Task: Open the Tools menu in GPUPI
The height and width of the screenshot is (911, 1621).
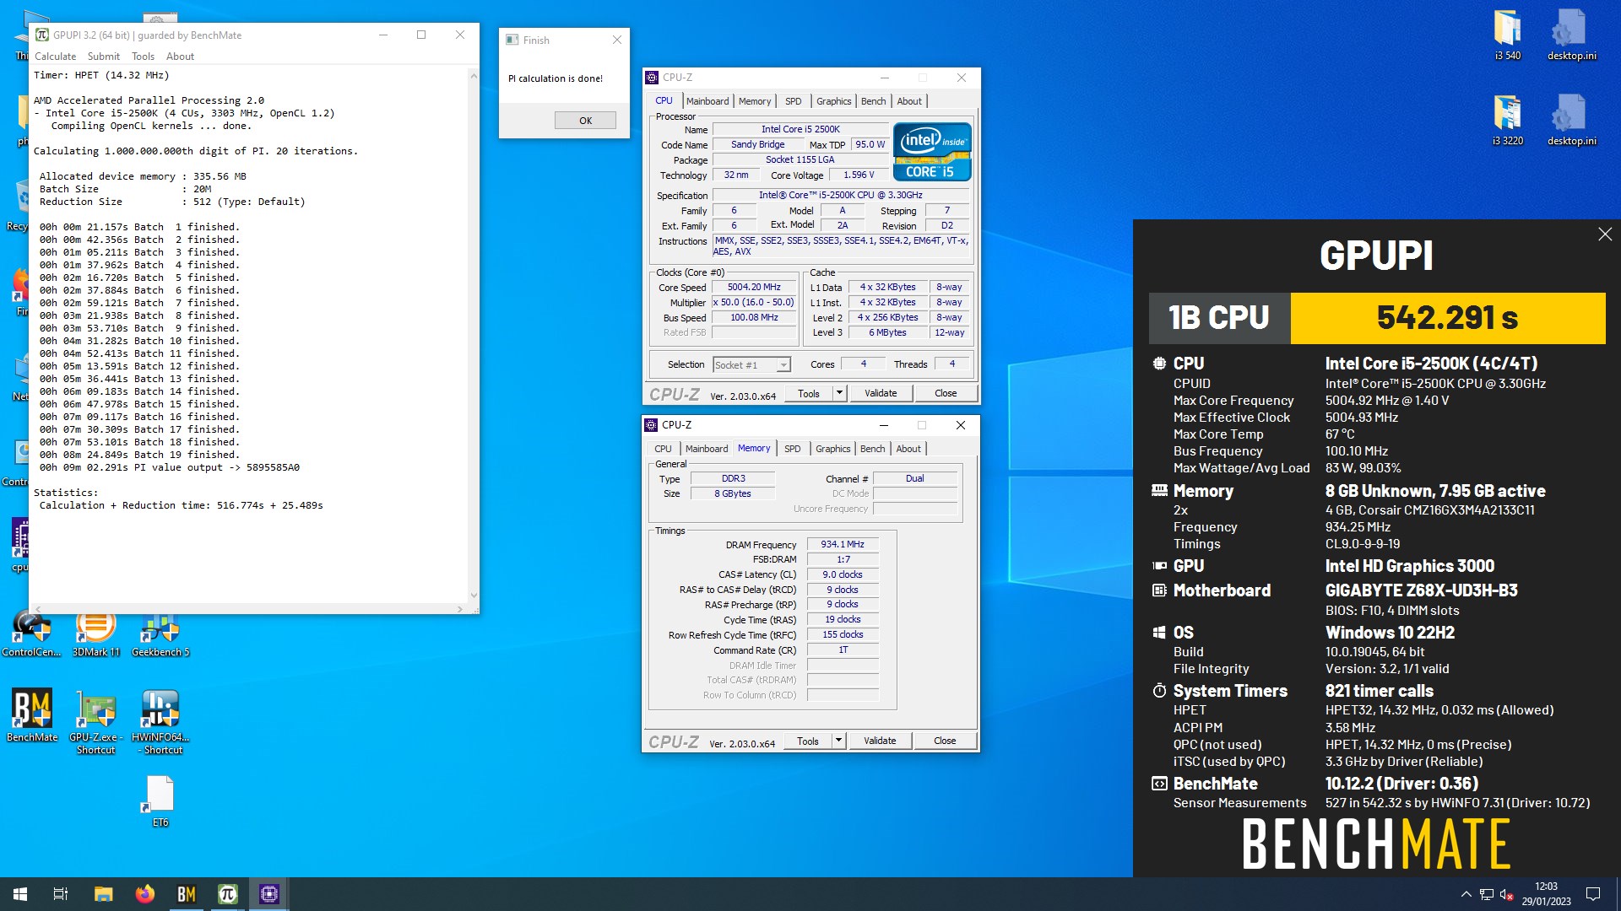Action: click(143, 57)
